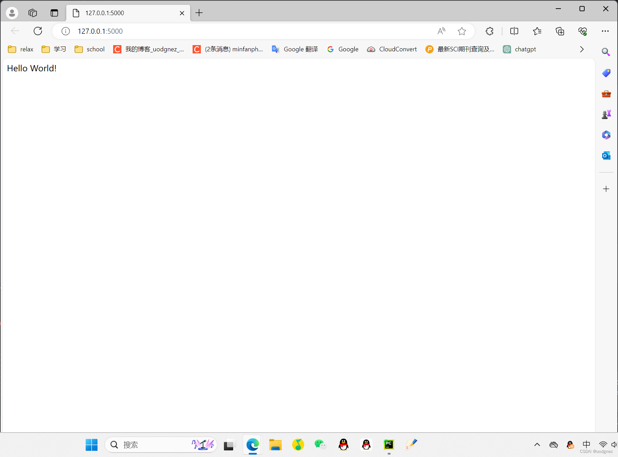Click the taskbar 搜索 search box
Screen dimensions: 618x457
point(161,445)
